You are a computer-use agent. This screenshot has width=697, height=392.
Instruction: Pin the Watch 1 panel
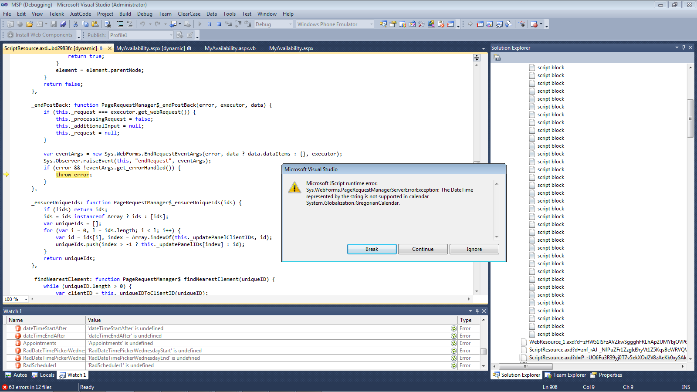pos(477,311)
